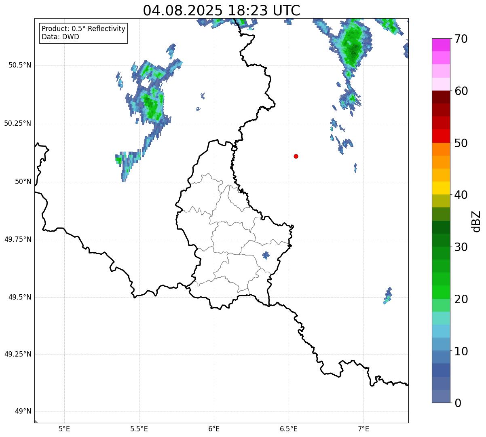Click the large green echo near 5.6°E 50.3°N
Viewport: 486px width, 437px height.
pos(152,104)
